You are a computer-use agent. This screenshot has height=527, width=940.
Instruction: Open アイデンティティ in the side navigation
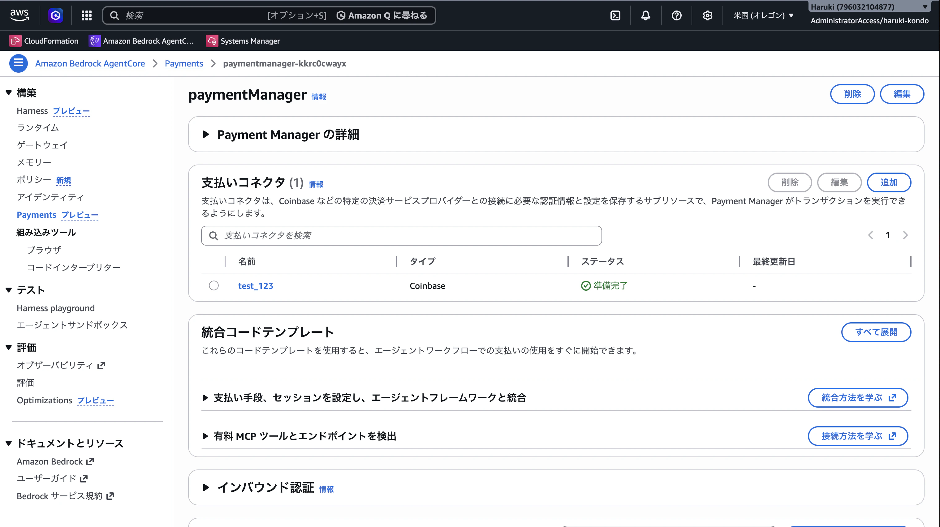click(50, 197)
